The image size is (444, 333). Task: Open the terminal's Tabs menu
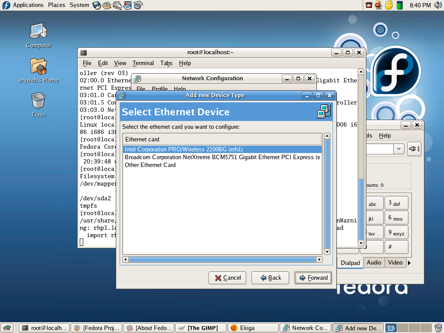click(x=166, y=63)
